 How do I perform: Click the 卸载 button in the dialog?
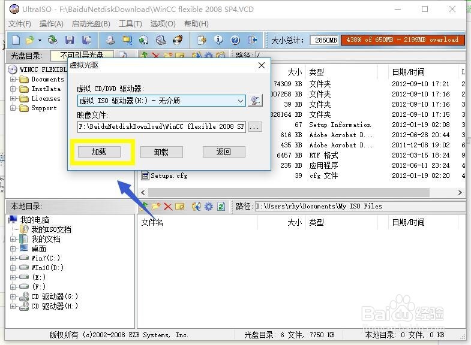tap(161, 152)
